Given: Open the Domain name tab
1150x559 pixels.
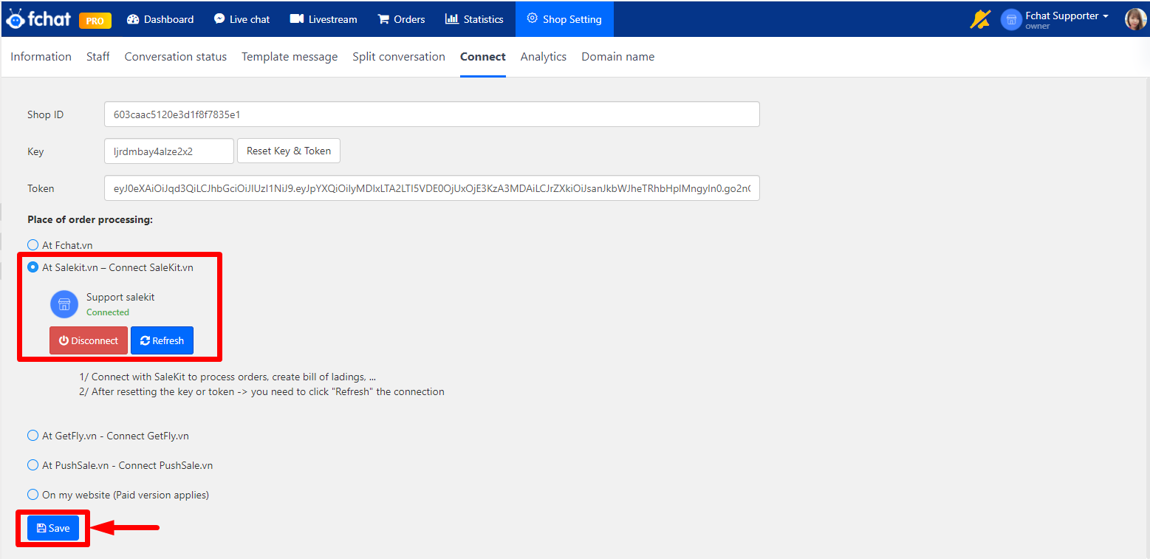Looking at the screenshot, I should tap(618, 57).
